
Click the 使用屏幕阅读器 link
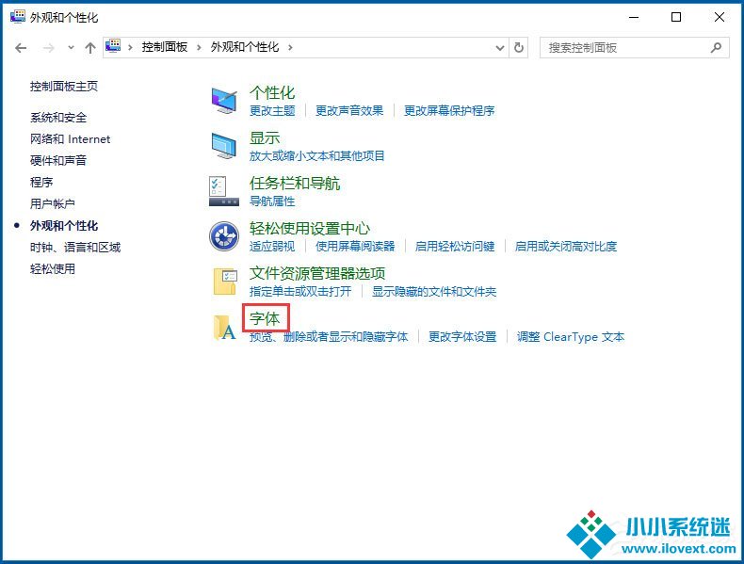(x=355, y=247)
